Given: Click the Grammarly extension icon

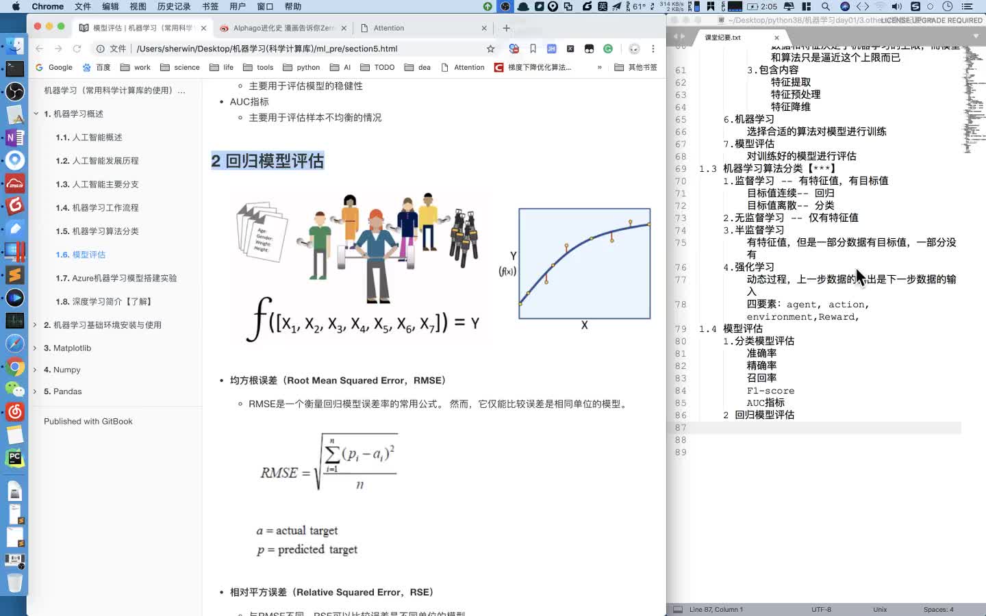Looking at the screenshot, I should click(x=608, y=49).
